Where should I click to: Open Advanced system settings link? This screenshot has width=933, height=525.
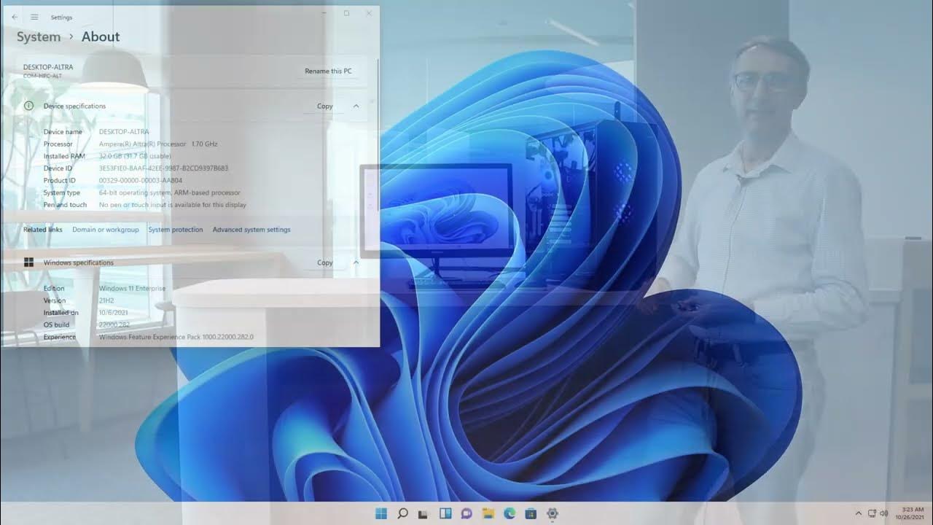pos(251,230)
